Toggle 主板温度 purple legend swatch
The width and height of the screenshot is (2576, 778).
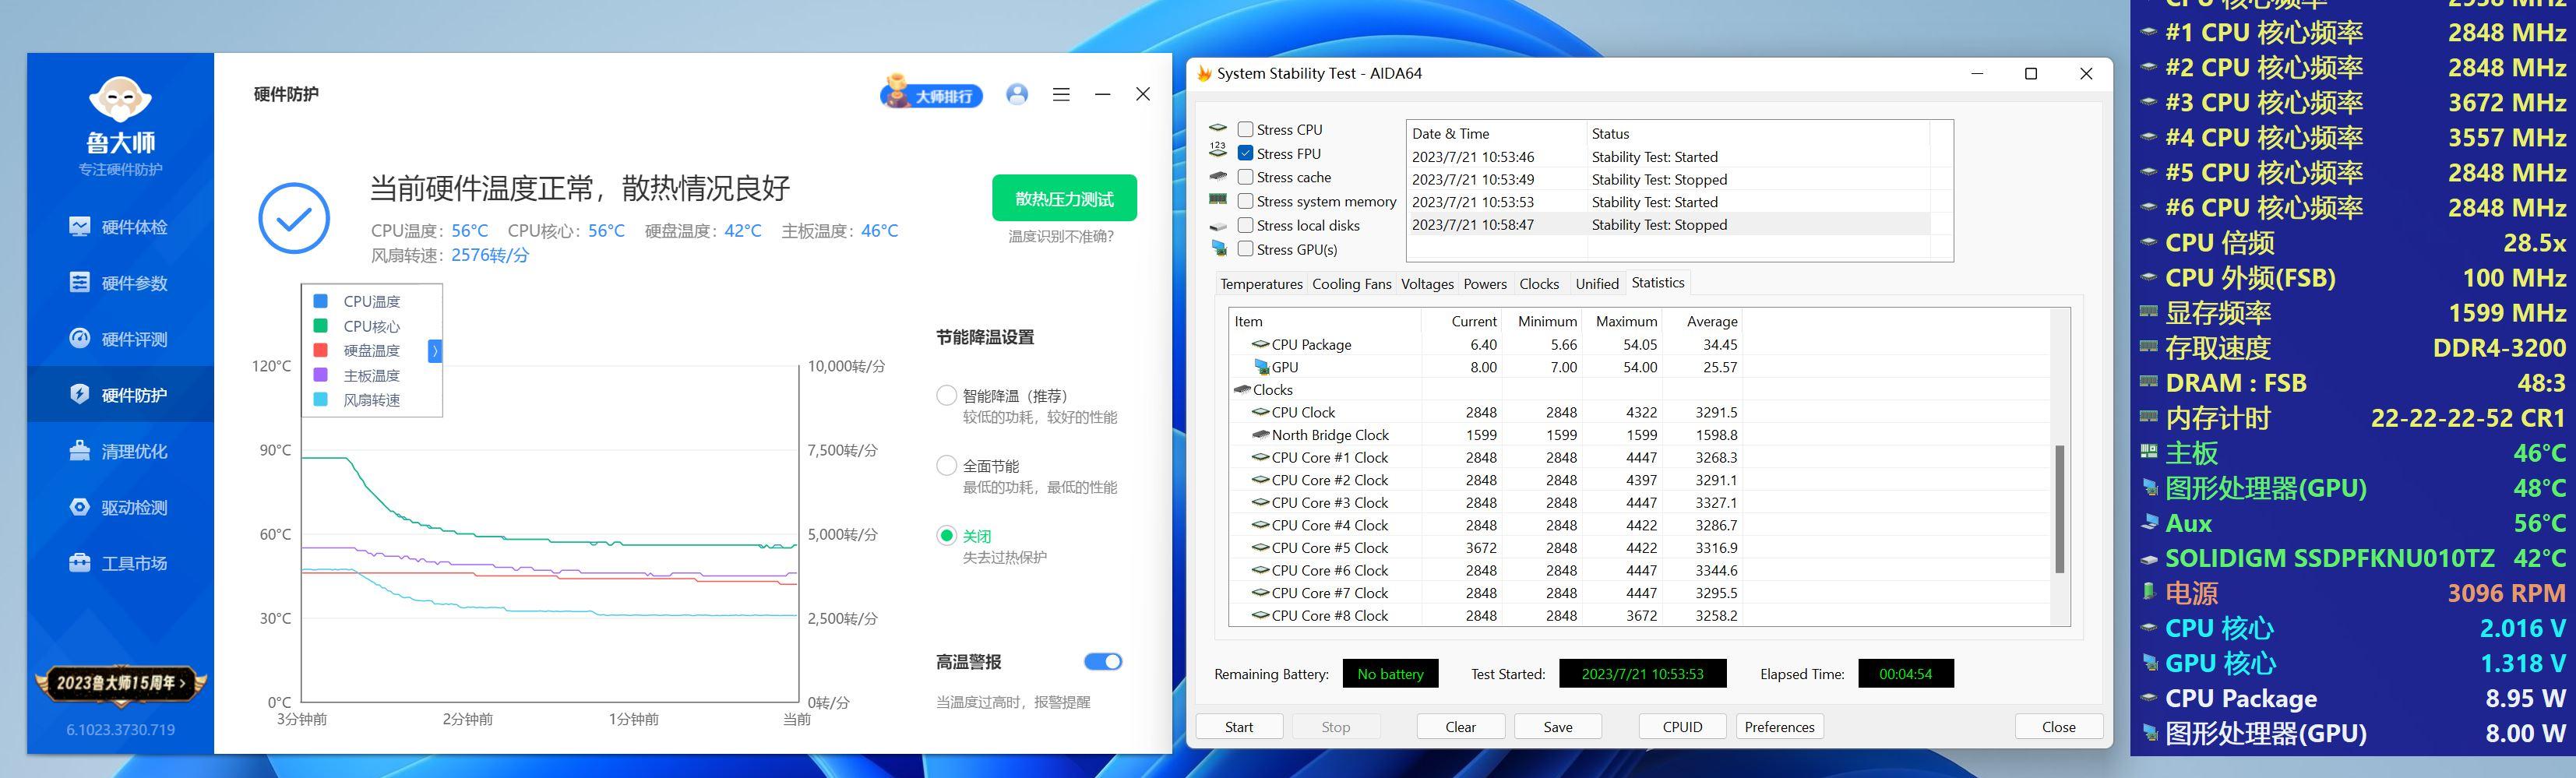click(x=320, y=375)
